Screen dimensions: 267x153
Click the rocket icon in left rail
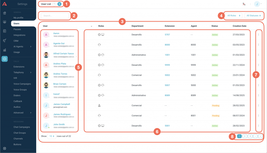tap(4, 40)
